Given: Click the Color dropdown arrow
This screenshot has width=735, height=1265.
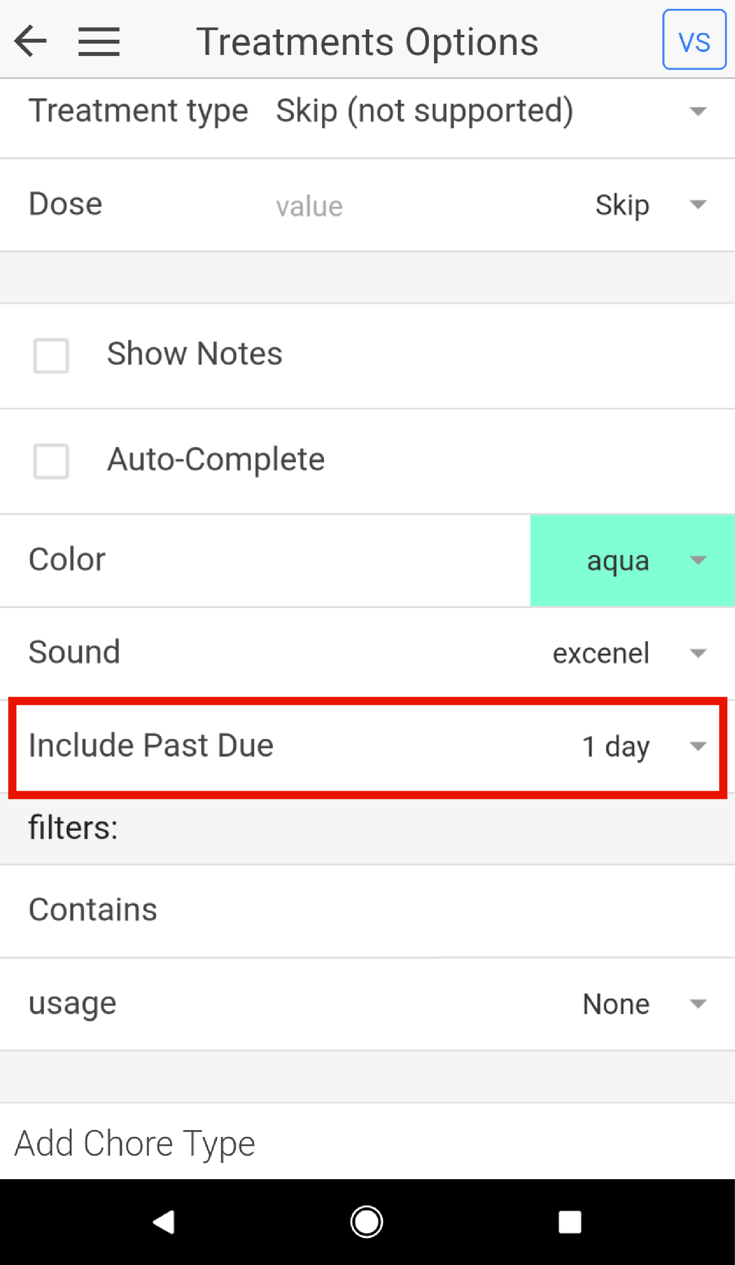Looking at the screenshot, I should 698,560.
